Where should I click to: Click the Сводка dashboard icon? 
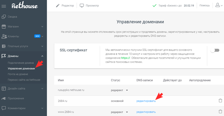click(x=4, y=17)
